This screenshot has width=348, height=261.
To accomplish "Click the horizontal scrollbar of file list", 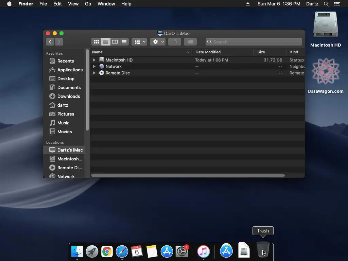I will pyautogui.click(x=188, y=175).
